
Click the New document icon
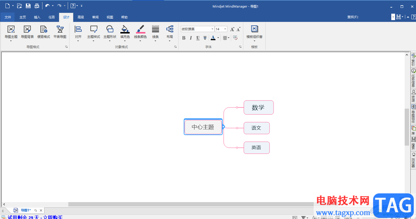pyautogui.click(x=8, y=6)
